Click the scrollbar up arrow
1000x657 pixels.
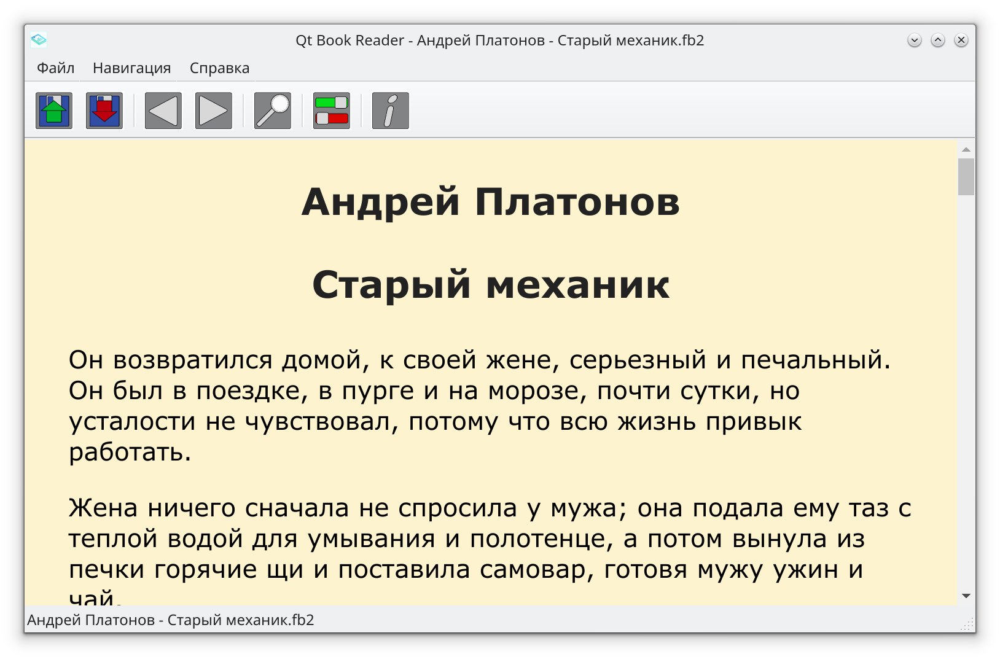point(966,149)
